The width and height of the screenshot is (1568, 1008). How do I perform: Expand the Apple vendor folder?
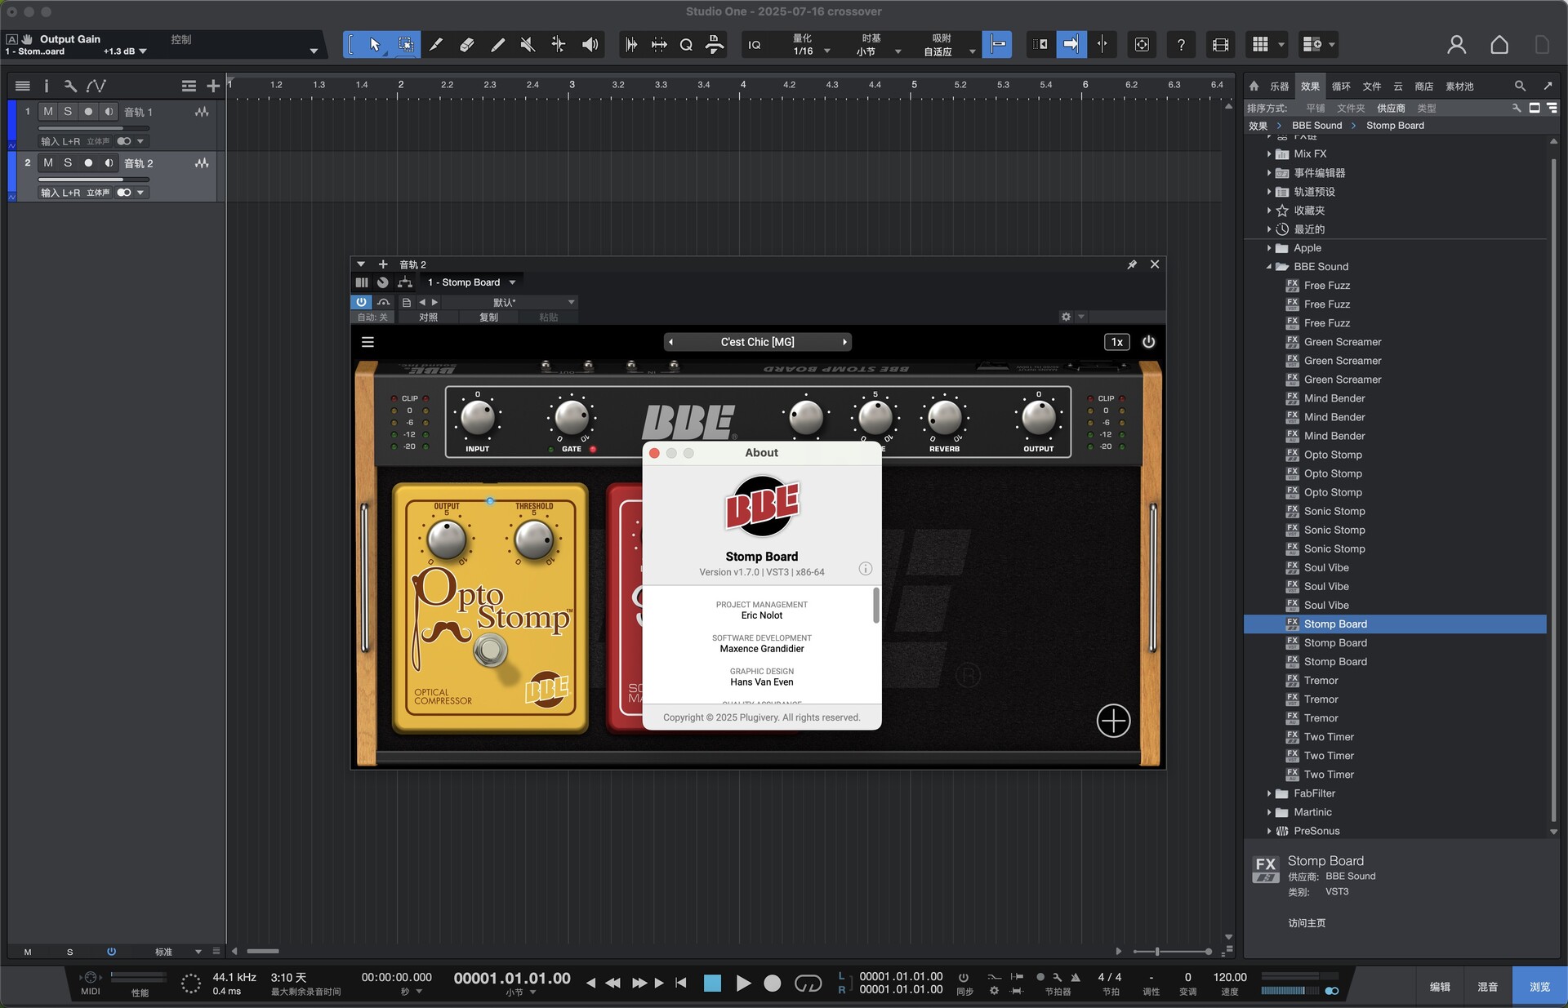[x=1269, y=248]
